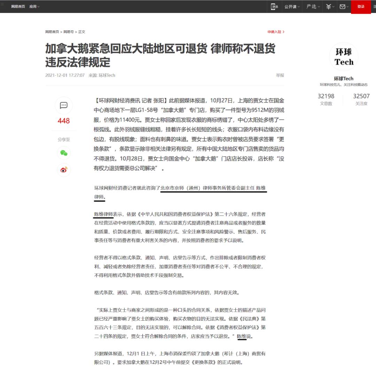Open the mobile client phone icon

tap(274, 7)
